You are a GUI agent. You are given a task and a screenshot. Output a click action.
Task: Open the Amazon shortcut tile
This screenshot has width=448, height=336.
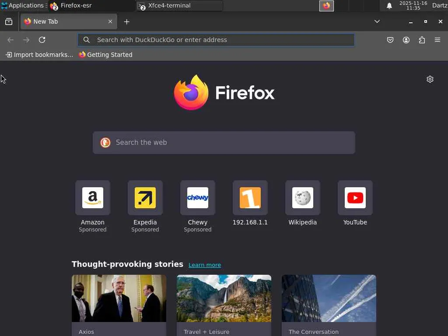point(93,198)
